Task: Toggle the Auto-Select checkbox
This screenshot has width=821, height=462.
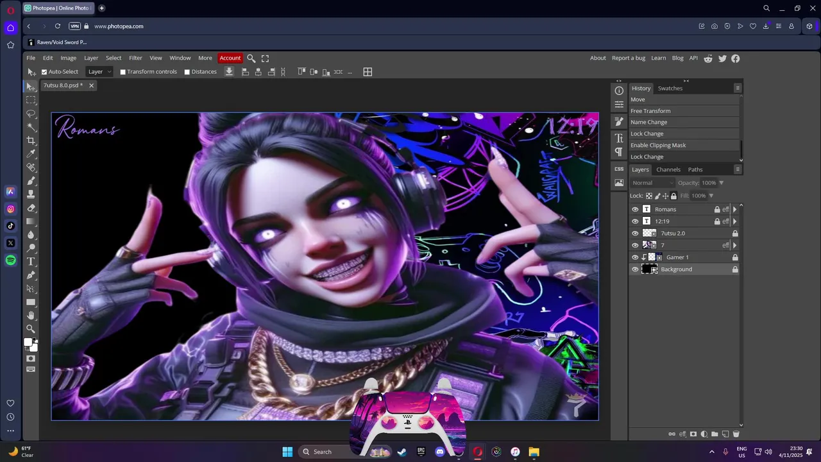Action: (x=44, y=72)
